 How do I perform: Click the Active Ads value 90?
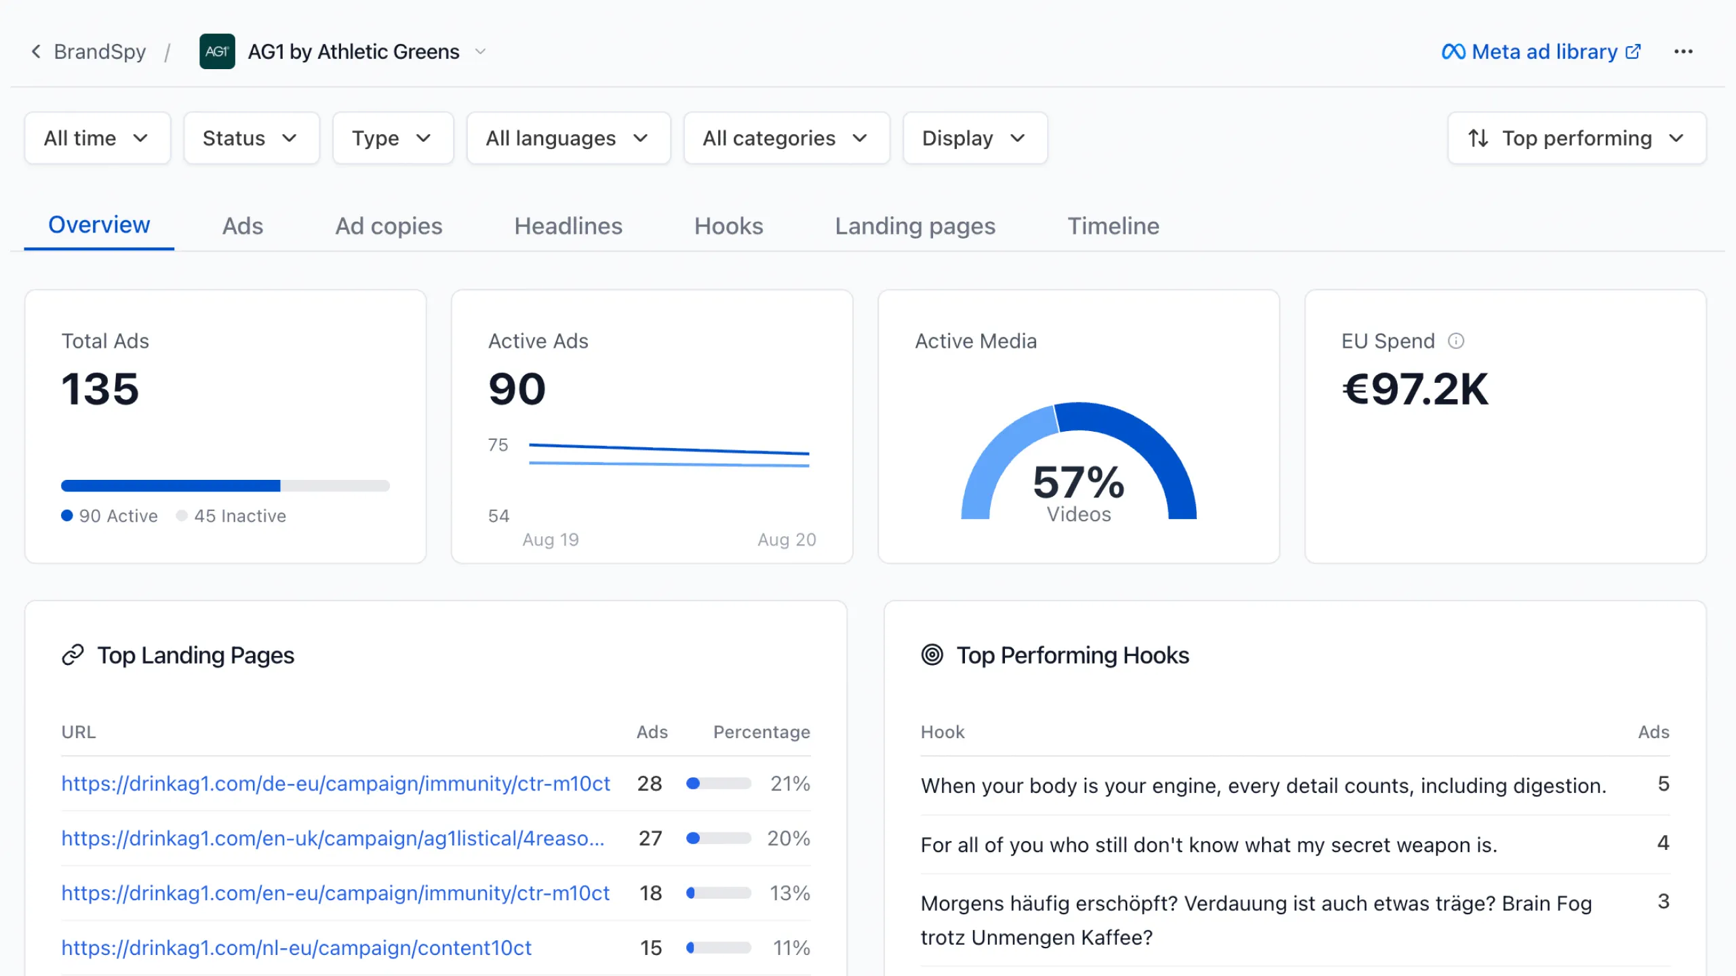pos(517,389)
